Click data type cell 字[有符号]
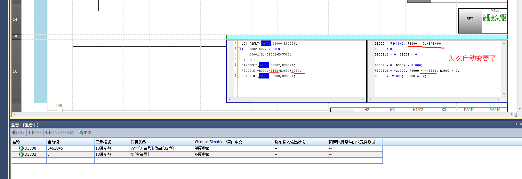522x179 pixels. point(162,154)
